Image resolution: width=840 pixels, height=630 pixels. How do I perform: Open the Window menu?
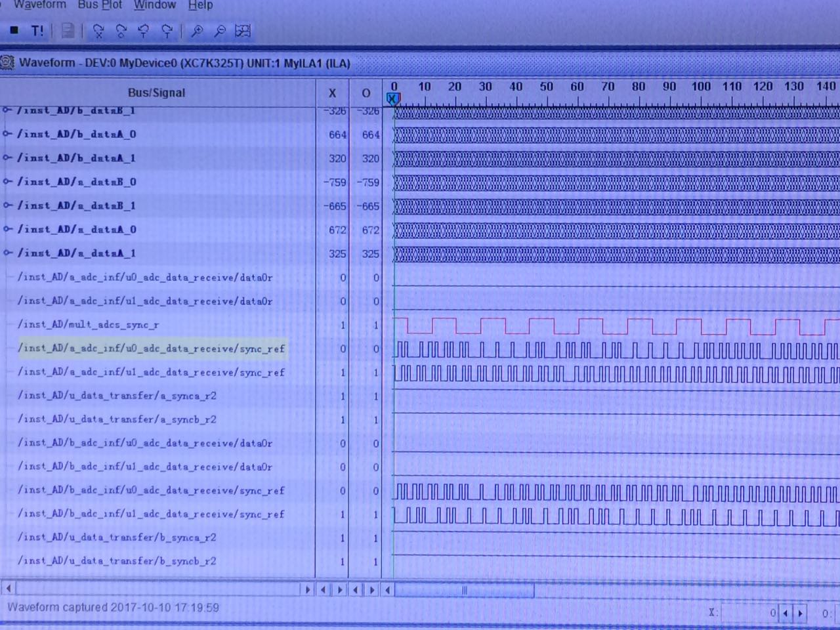[155, 5]
